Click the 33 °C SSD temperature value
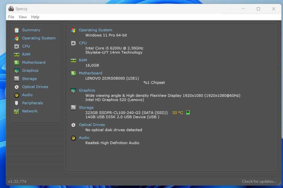 (178, 113)
